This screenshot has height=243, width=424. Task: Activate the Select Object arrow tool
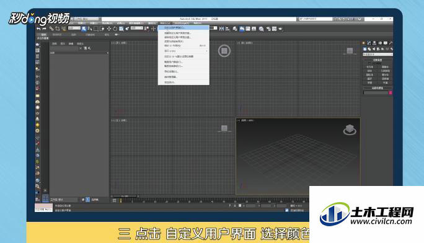pos(84,29)
